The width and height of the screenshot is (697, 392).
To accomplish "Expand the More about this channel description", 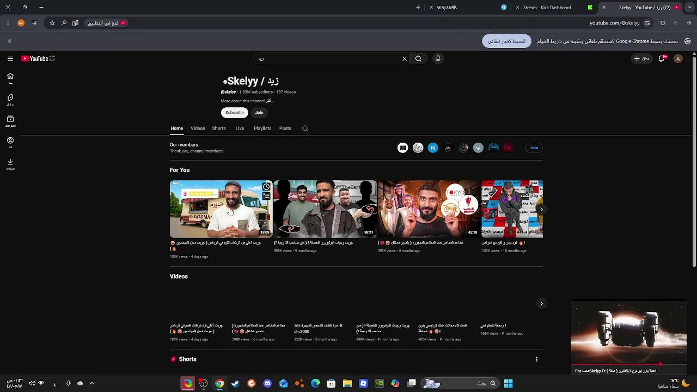I will point(248,101).
